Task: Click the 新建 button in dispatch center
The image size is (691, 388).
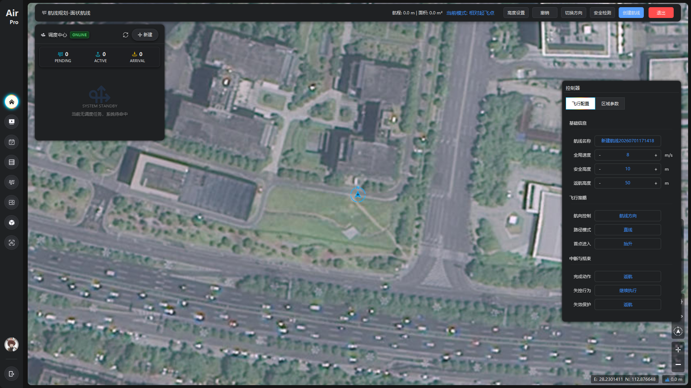Action: coord(145,35)
